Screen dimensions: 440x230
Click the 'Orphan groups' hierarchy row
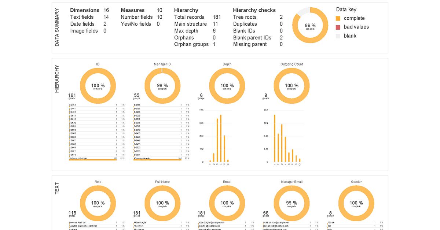tap(191, 44)
